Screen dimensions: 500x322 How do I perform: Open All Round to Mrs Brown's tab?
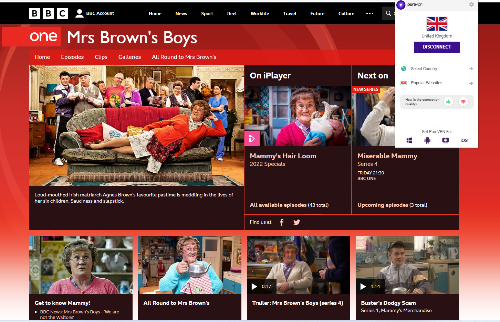(184, 57)
